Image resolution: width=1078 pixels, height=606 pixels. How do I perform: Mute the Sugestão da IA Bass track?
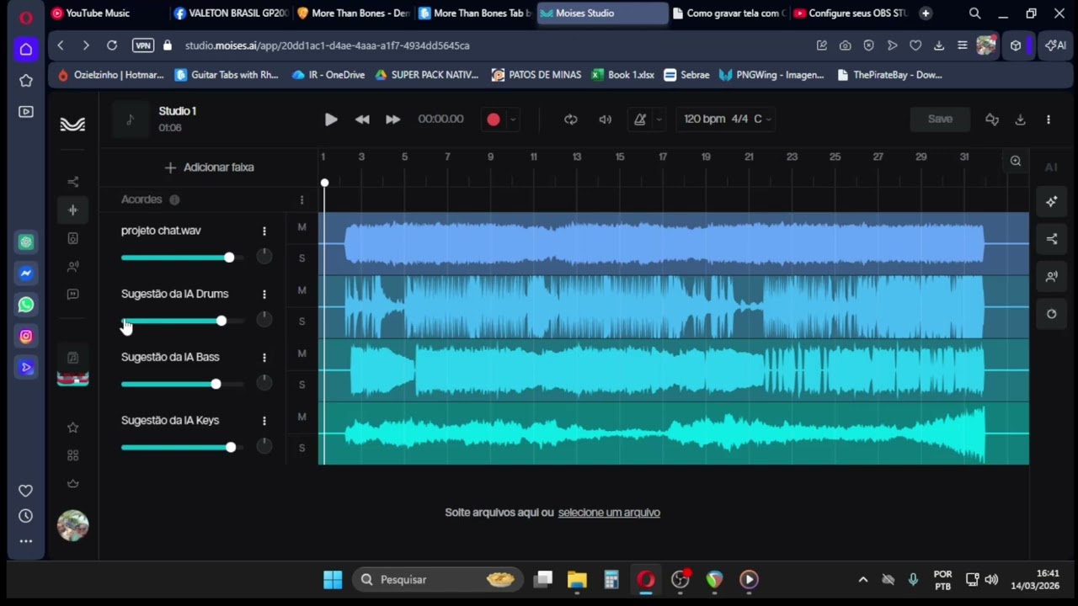302,353
